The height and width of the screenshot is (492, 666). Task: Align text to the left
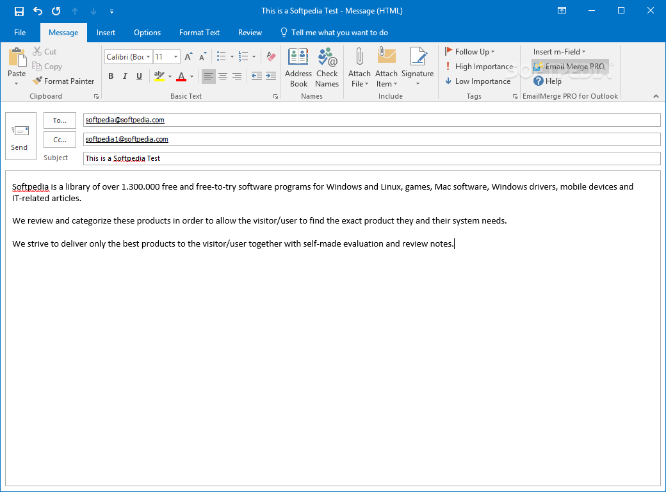pos(208,76)
